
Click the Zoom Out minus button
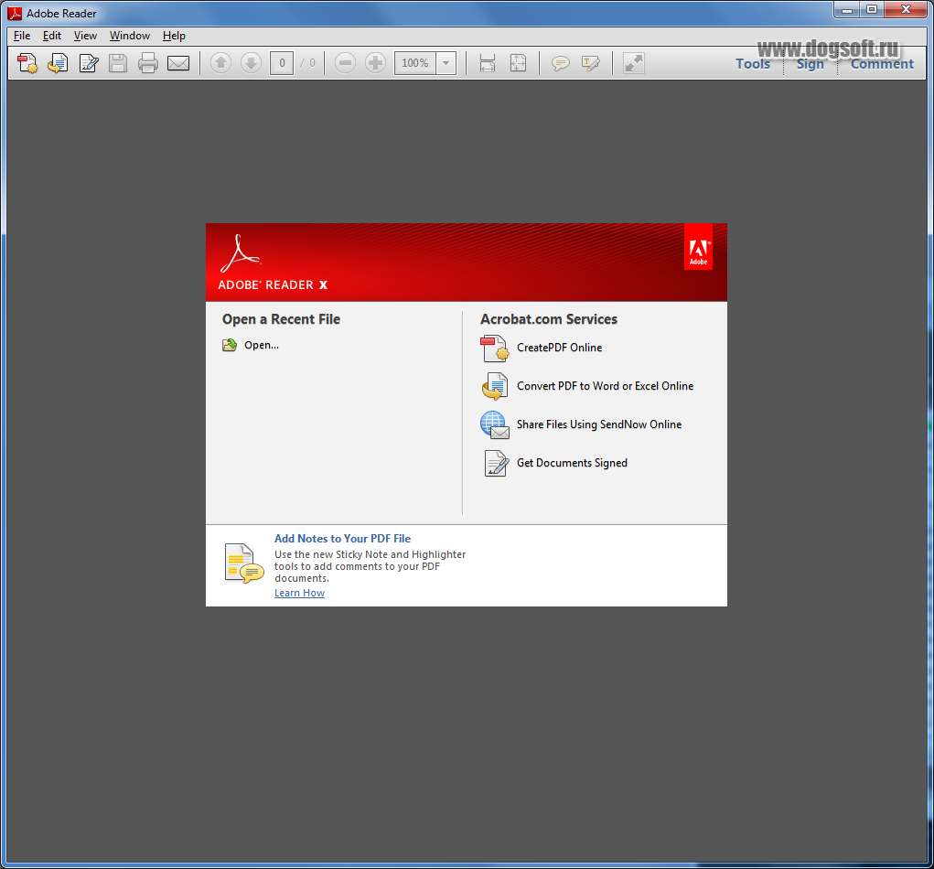pos(345,63)
